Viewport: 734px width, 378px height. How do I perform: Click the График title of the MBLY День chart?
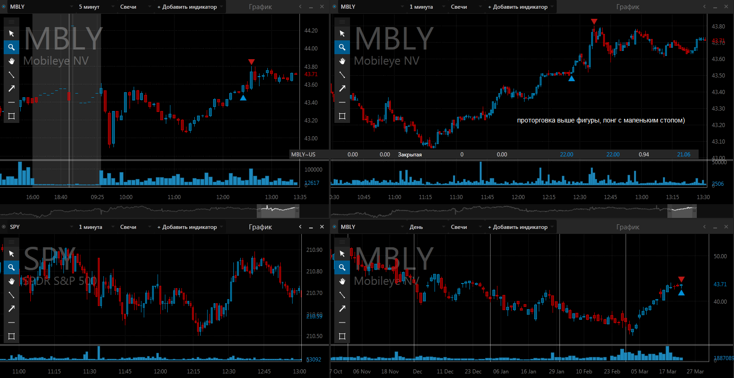pos(628,227)
